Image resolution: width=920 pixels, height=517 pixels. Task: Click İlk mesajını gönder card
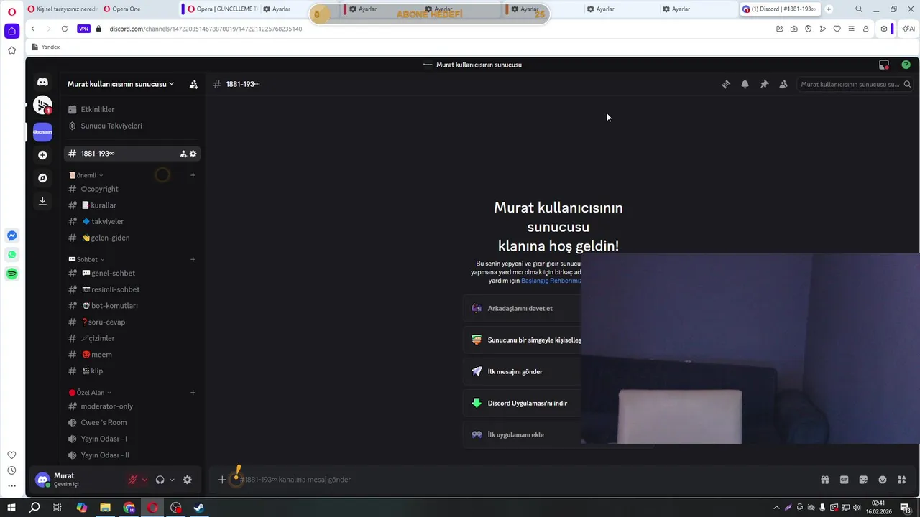pyautogui.click(x=523, y=372)
